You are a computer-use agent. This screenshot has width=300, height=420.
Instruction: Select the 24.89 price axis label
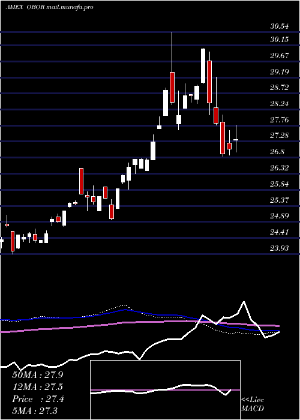point(280,215)
